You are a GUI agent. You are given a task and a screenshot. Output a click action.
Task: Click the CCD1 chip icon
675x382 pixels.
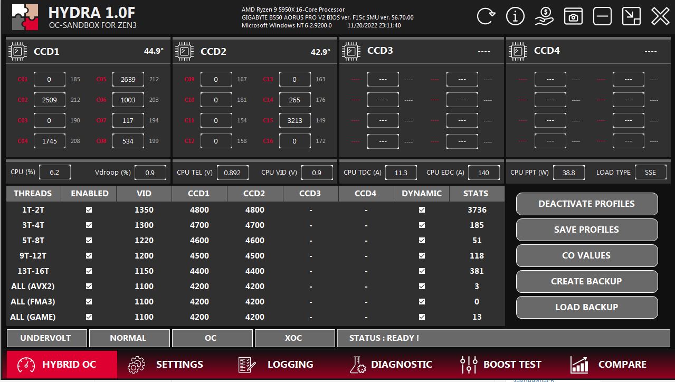click(x=18, y=51)
